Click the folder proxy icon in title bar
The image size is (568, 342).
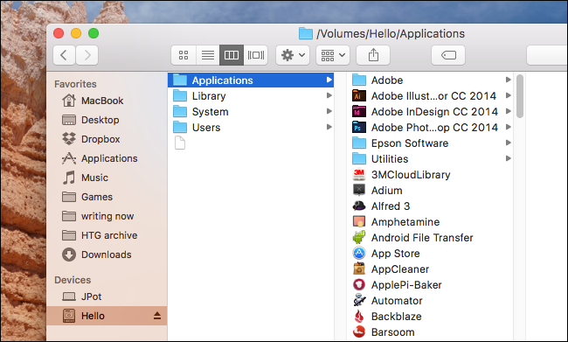coord(306,33)
